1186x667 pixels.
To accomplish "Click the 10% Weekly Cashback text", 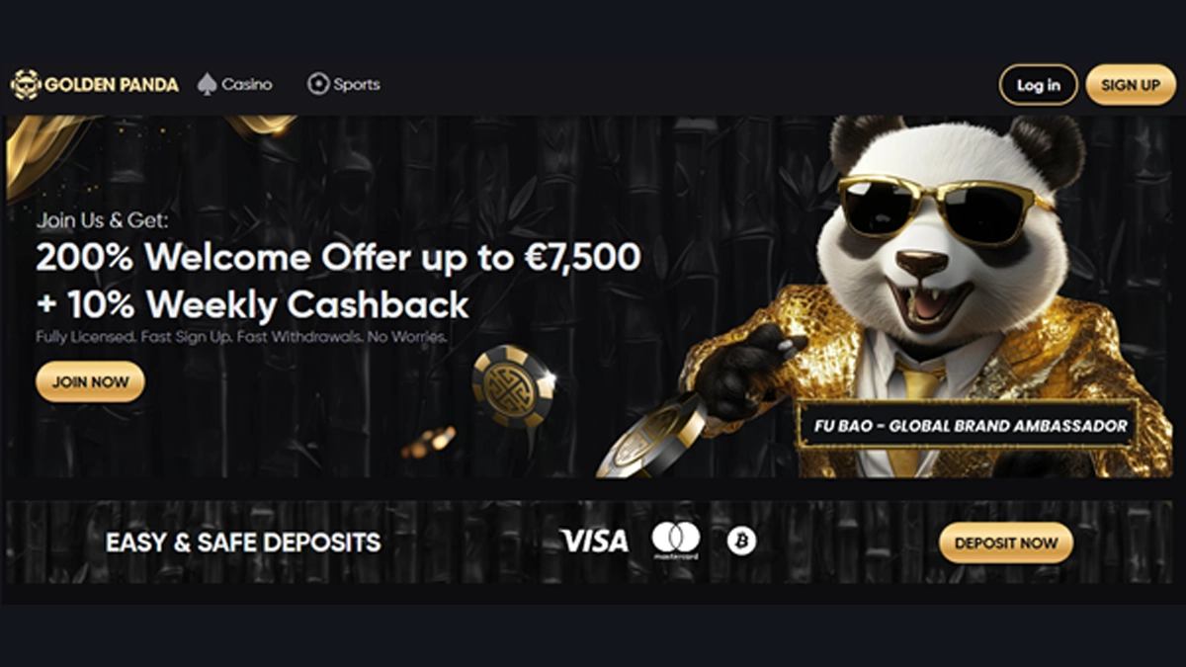I will coord(253,305).
